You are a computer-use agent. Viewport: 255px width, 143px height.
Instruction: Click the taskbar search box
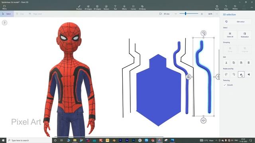pyautogui.click(x=29, y=140)
